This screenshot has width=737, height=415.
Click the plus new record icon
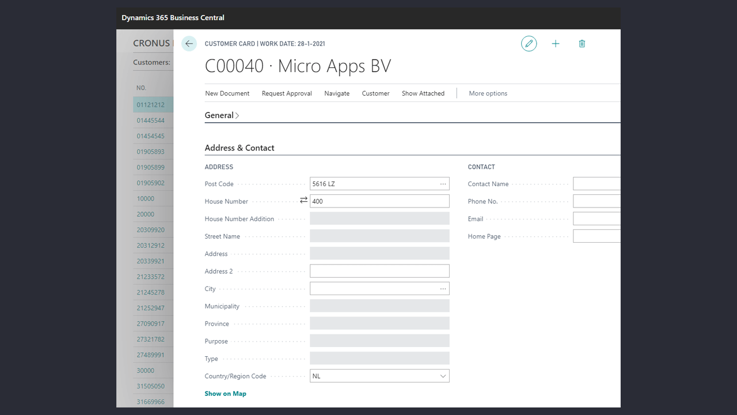point(556,44)
